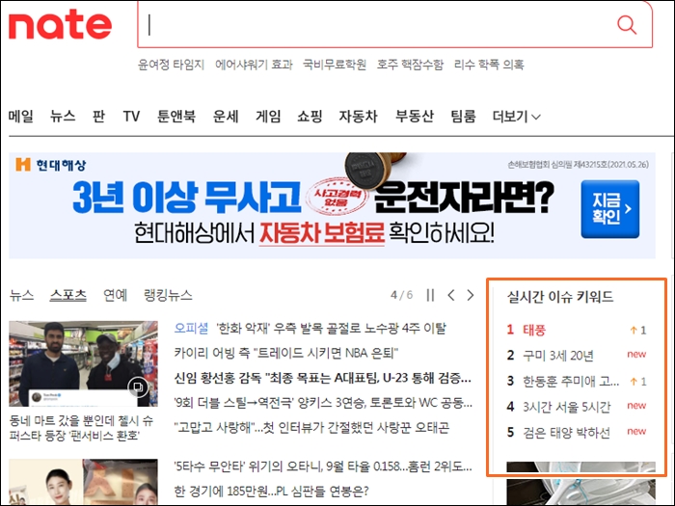
Task: Click the 현대해상 logo in the ad banner
Action: [51, 165]
